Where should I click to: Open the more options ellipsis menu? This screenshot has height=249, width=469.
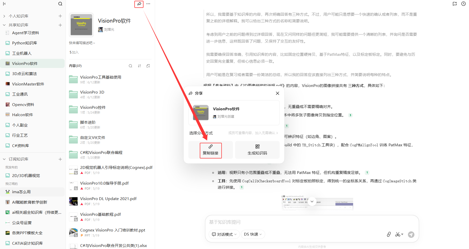(148, 4)
